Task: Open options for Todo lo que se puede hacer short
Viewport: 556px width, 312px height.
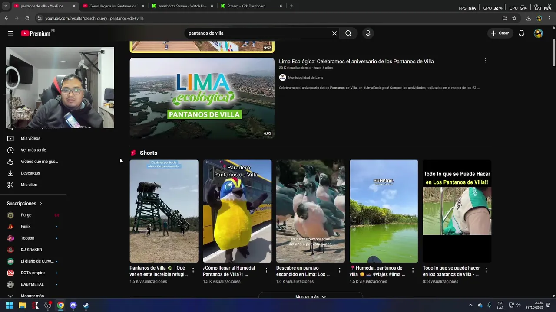Action: click(x=486, y=270)
